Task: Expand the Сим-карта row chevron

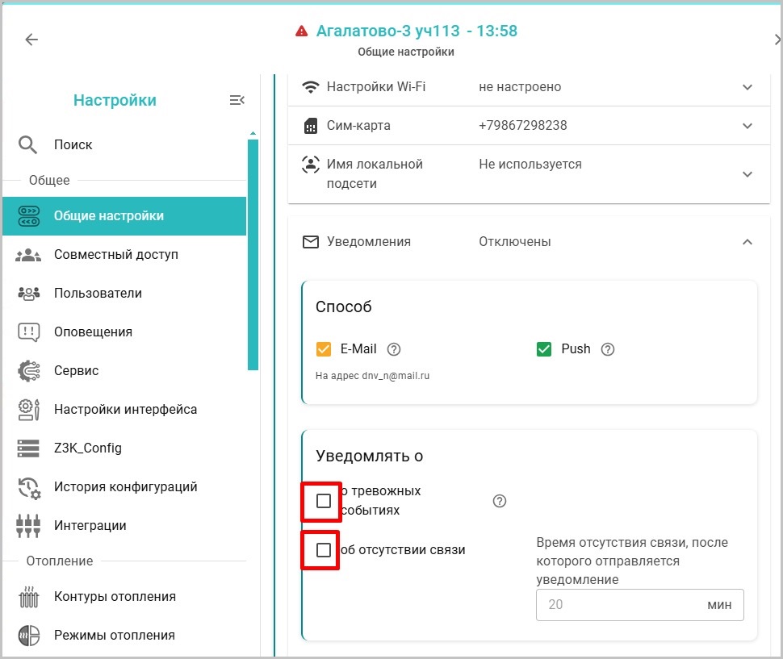Action: click(x=747, y=126)
